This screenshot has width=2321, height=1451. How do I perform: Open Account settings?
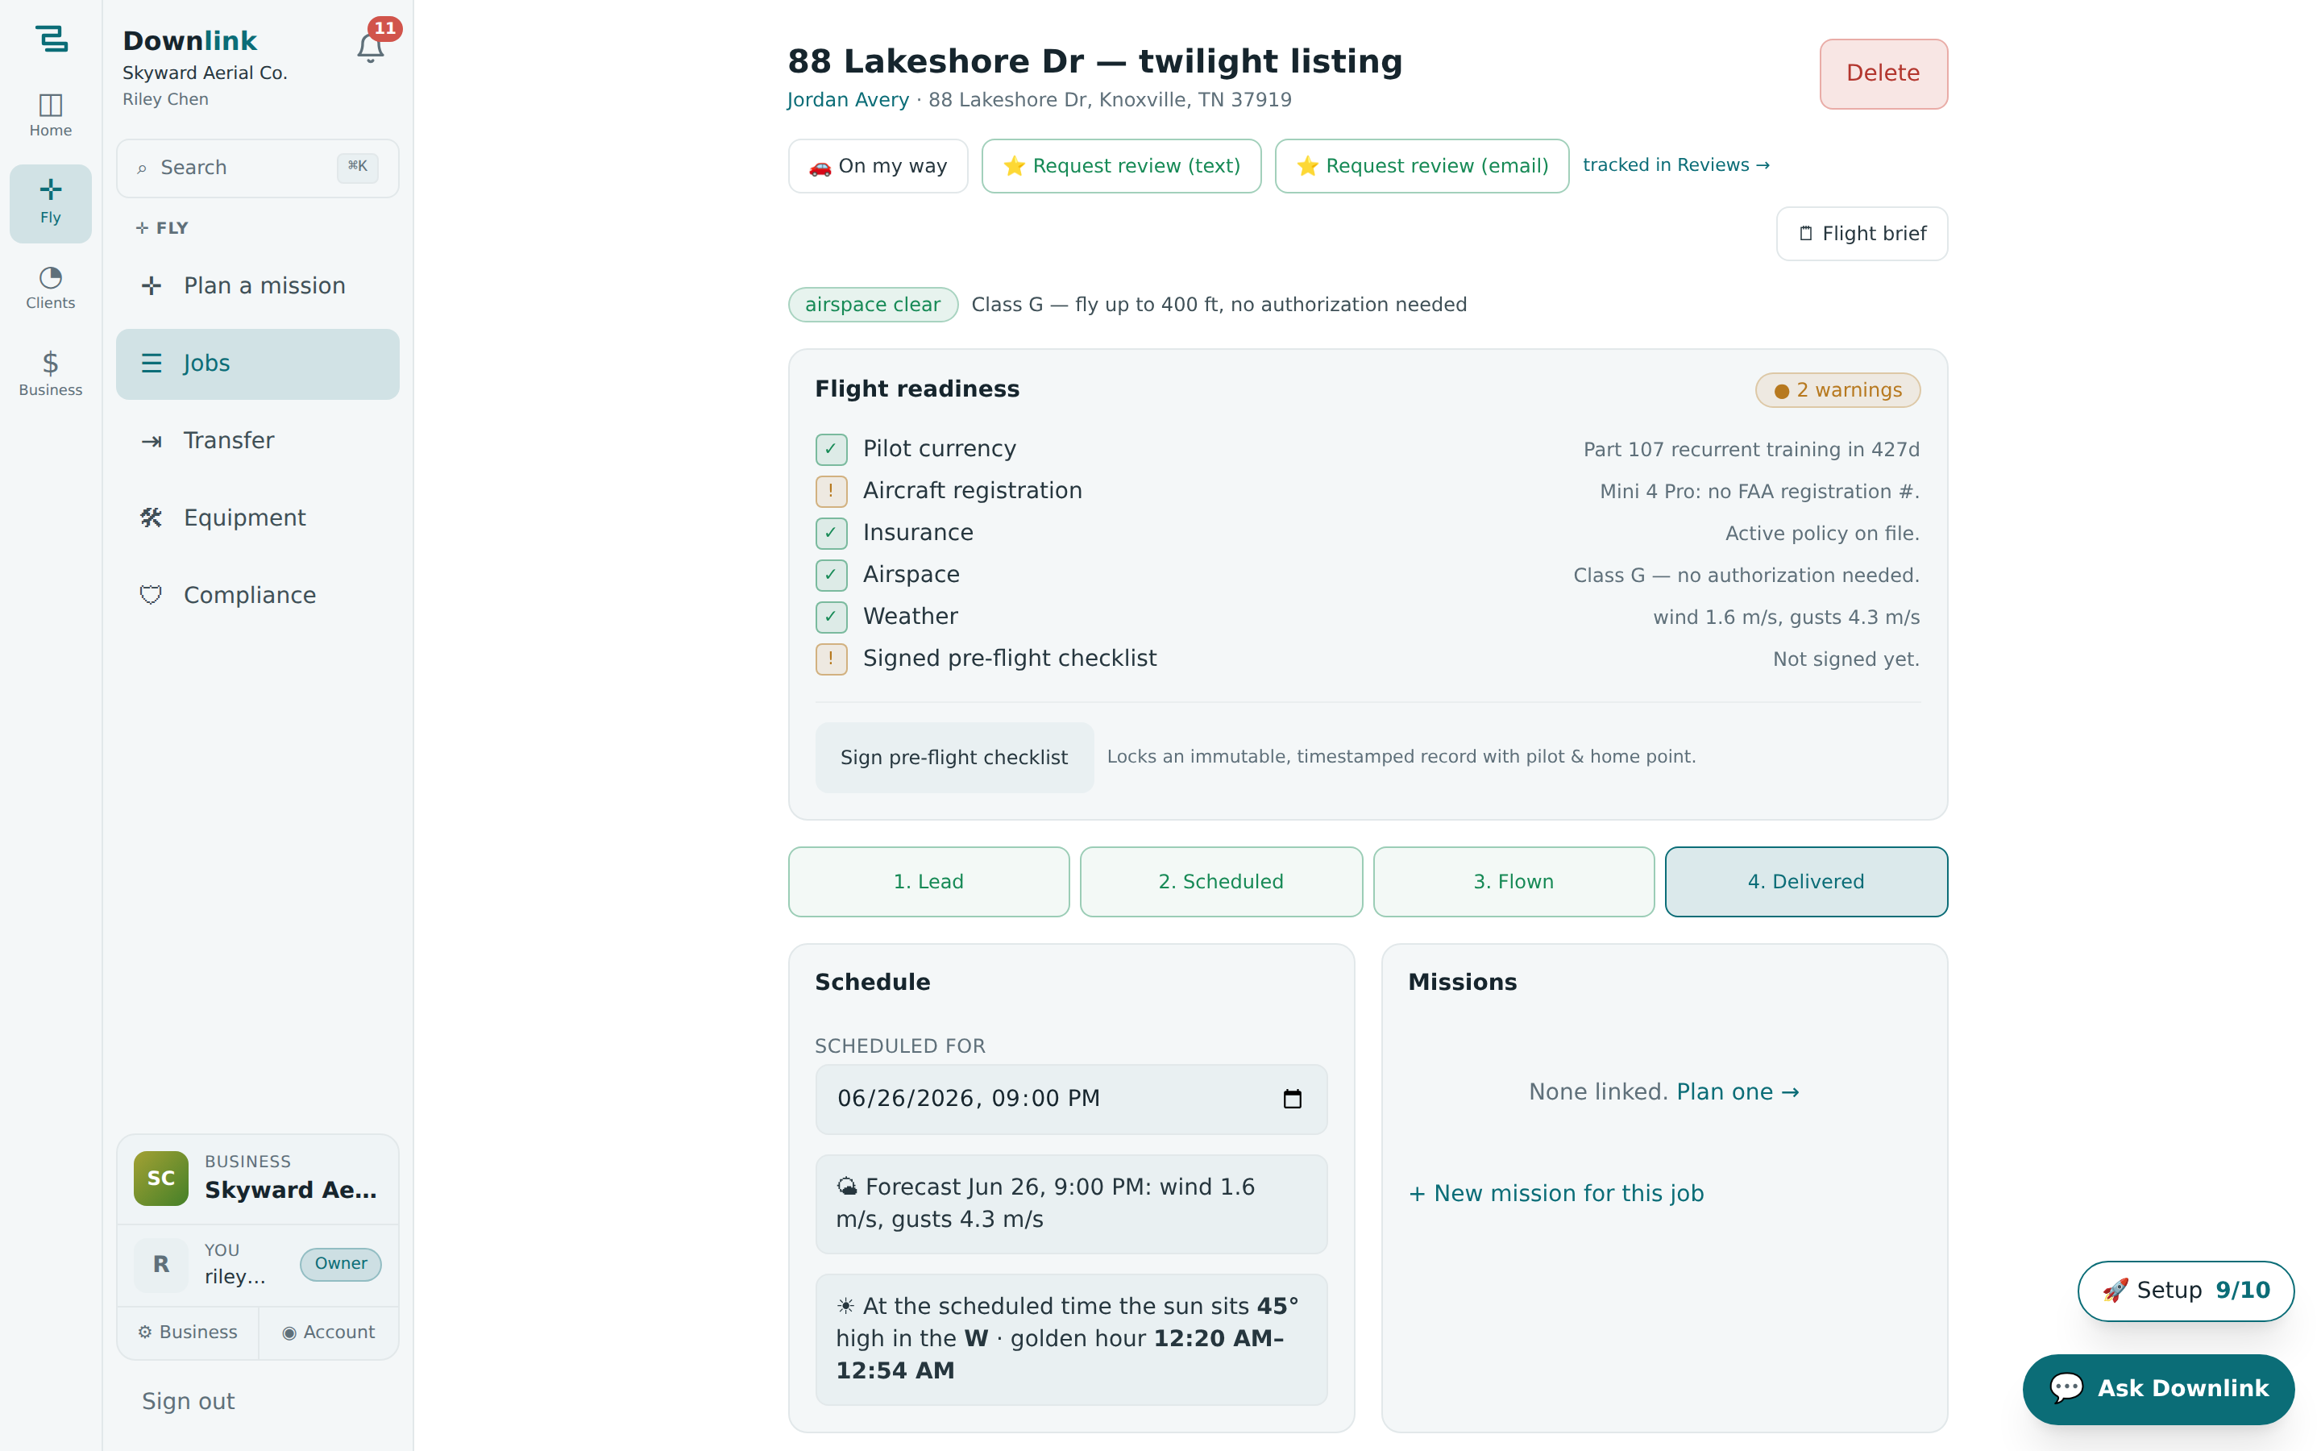[x=328, y=1332]
